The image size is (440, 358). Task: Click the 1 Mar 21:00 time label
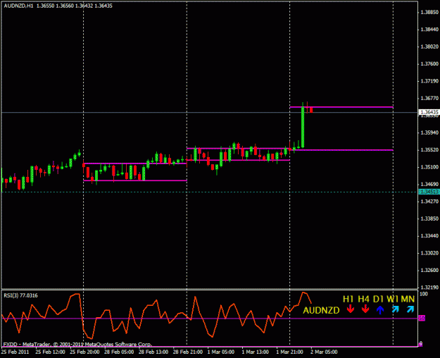click(289, 352)
